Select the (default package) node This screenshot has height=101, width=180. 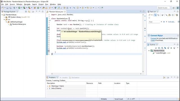coord(16,22)
